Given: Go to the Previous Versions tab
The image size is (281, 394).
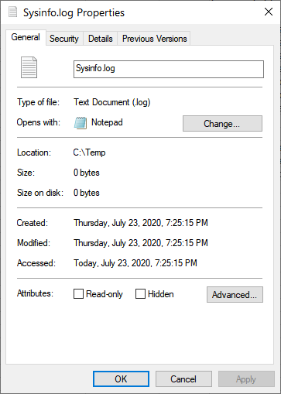Looking at the screenshot, I should (x=154, y=39).
